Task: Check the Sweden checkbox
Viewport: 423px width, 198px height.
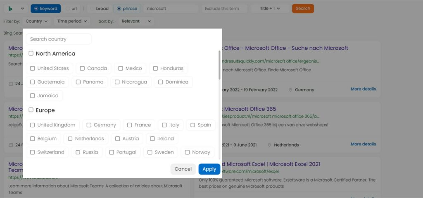Action: [150, 152]
